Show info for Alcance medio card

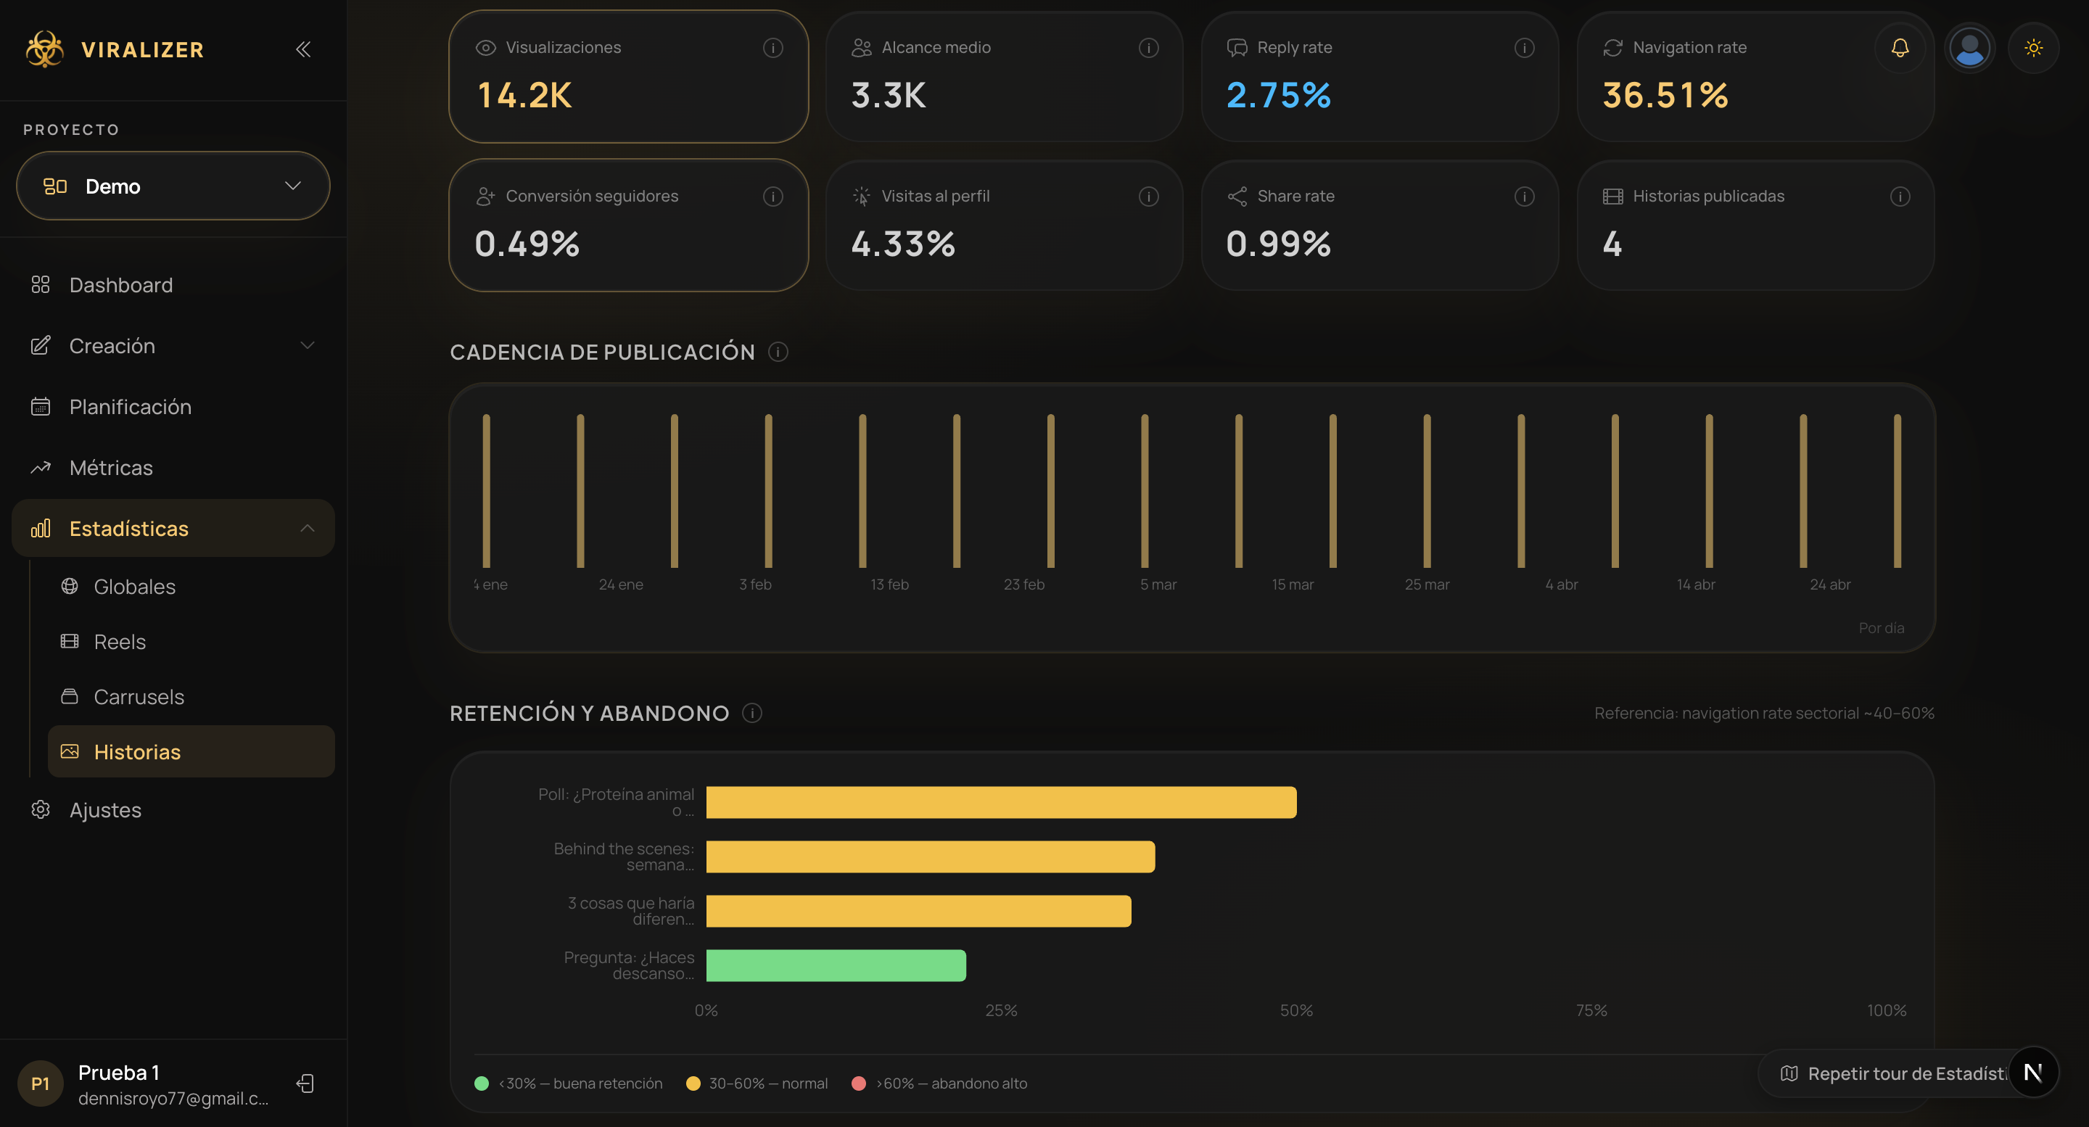(x=1148, y=48)
